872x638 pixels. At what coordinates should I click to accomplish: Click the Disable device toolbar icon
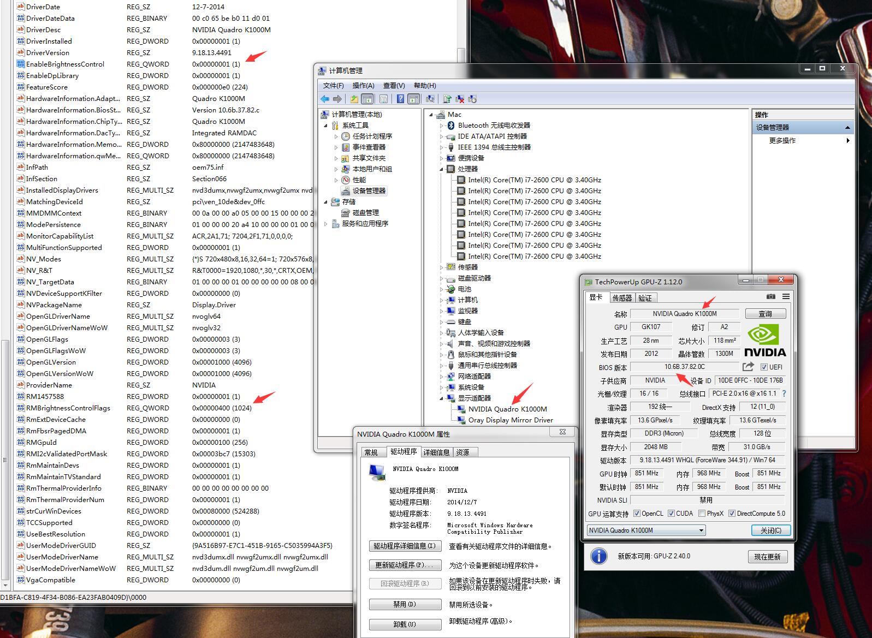click(472, 99)
